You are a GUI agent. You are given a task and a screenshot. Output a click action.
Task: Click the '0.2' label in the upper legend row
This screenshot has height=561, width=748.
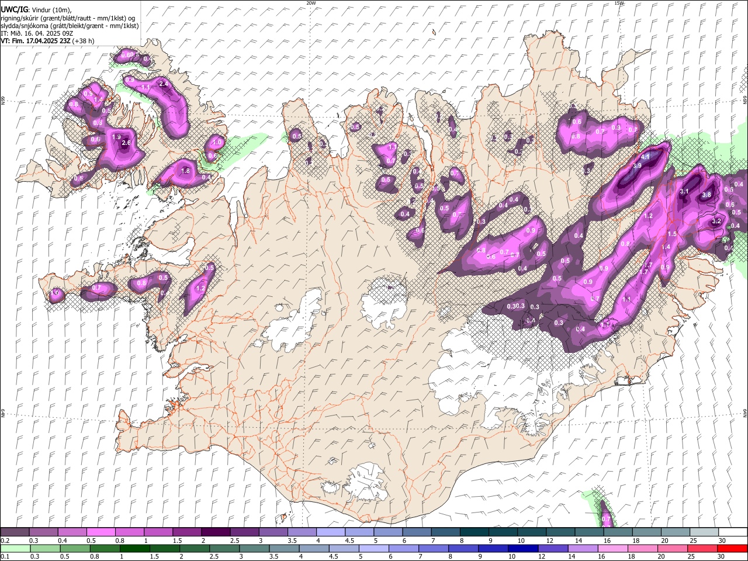5,541
